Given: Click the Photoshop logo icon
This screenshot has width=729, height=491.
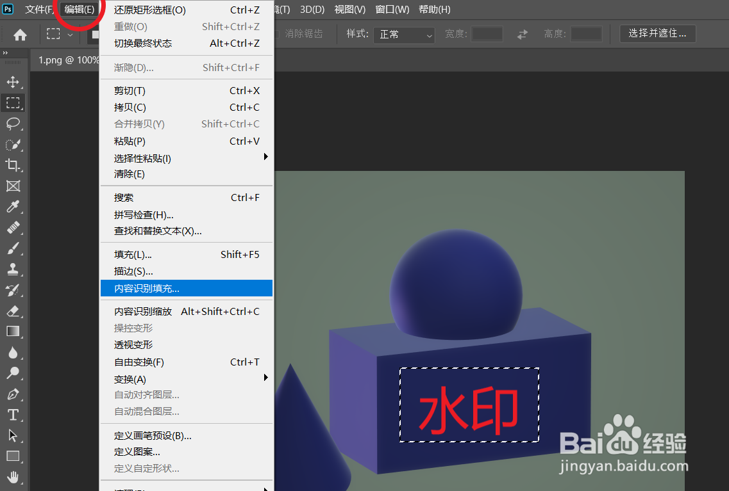Looking at the screenshot, I should coord(8,9).
